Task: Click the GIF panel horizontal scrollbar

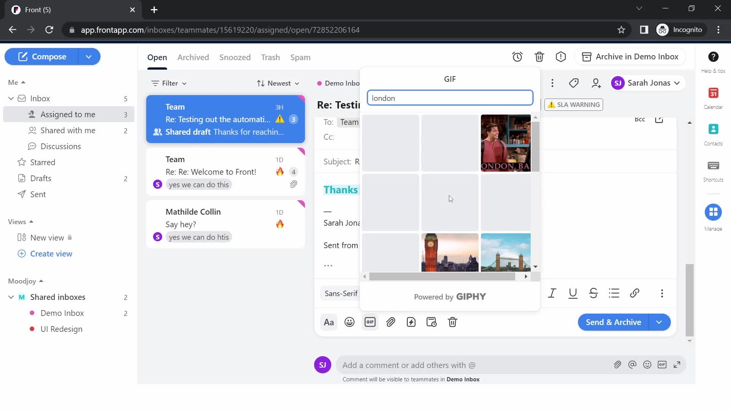Action: coord(442,277)
